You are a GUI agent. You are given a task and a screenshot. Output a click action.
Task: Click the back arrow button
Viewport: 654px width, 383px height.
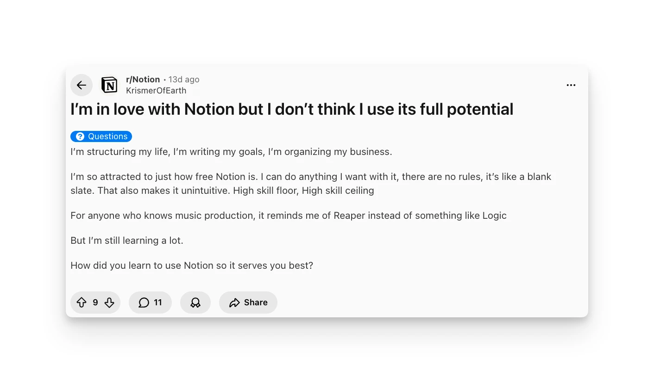[x=82, y=85]
